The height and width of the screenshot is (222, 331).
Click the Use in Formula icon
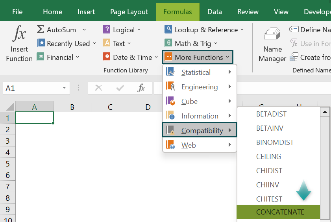tap(294, 43)
